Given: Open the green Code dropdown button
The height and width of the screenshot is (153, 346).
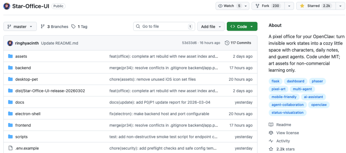Looking at the screenshot, I should 242,27.
